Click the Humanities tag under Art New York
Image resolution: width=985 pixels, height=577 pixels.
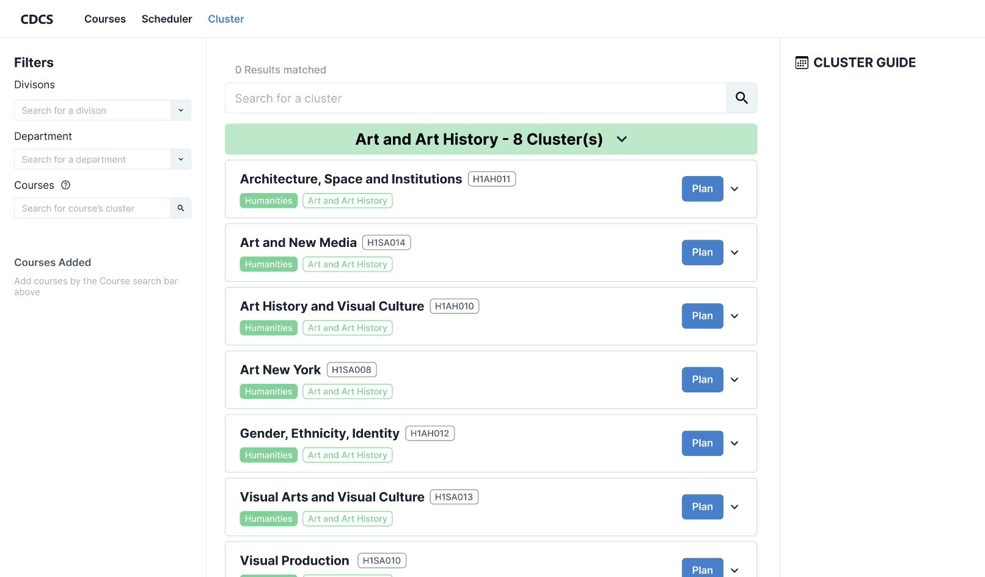(268, 392)
